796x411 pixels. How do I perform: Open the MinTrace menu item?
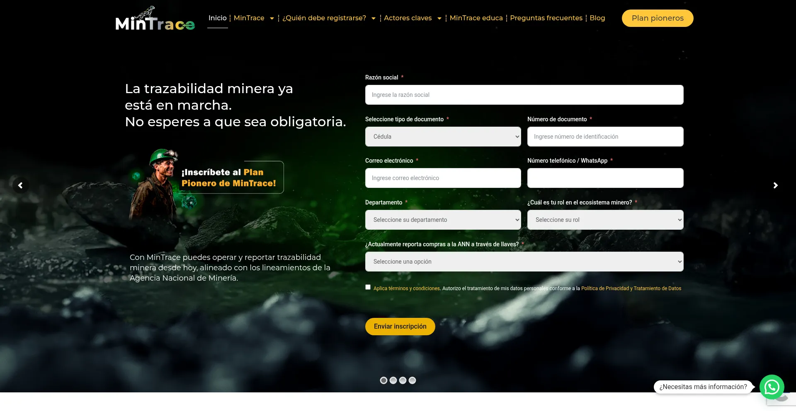coord(249,18)
